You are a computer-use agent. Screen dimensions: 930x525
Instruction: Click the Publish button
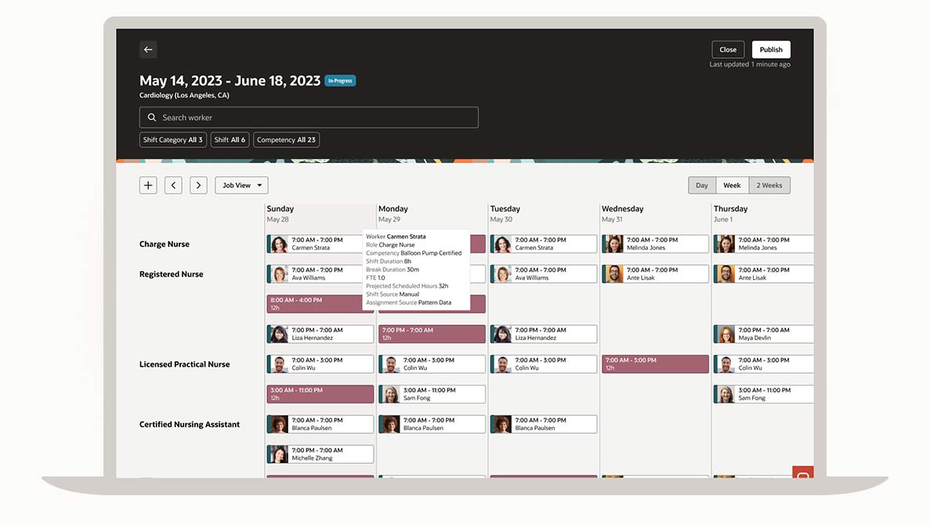coord(771,49)
